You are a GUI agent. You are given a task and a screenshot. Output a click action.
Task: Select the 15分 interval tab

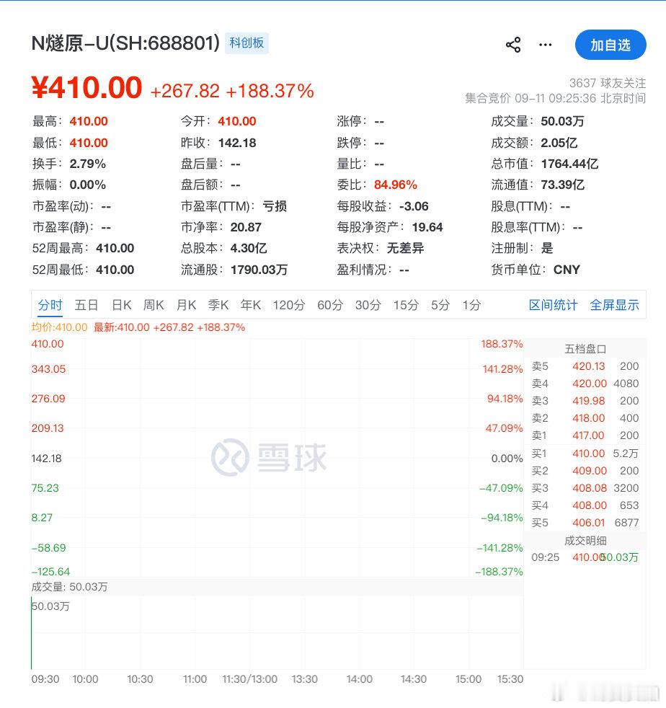coord(406,305)
